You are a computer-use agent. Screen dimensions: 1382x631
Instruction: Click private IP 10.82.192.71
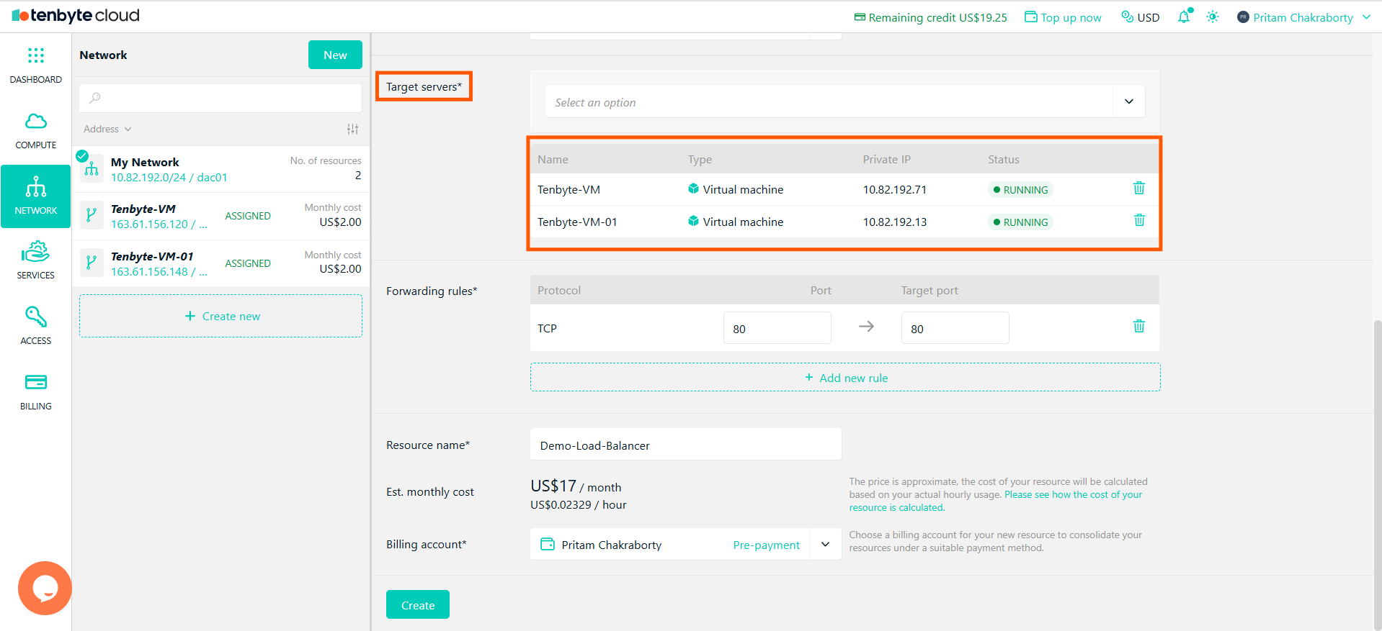tap(894, 189)
